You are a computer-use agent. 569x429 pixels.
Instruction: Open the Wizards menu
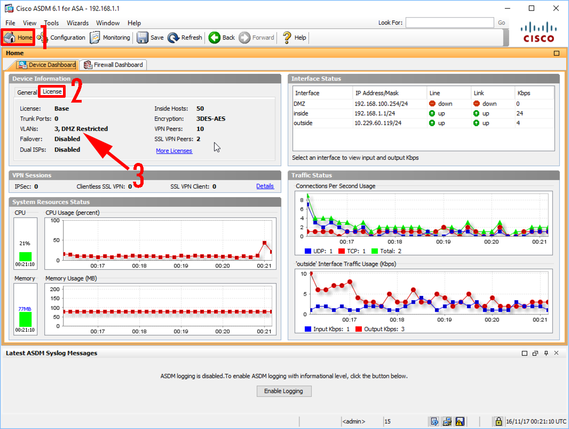click(x=77, y=23)
